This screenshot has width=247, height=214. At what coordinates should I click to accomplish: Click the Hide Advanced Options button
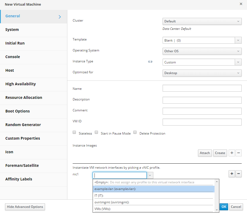click(x=25, y=207)
